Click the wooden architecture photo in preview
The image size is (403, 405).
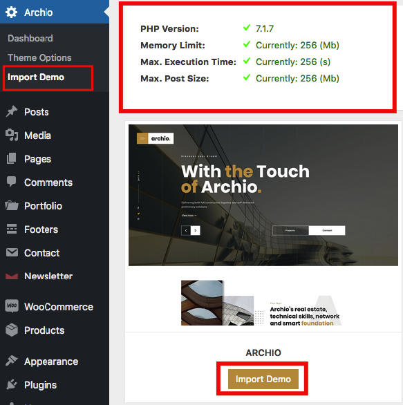202,303
